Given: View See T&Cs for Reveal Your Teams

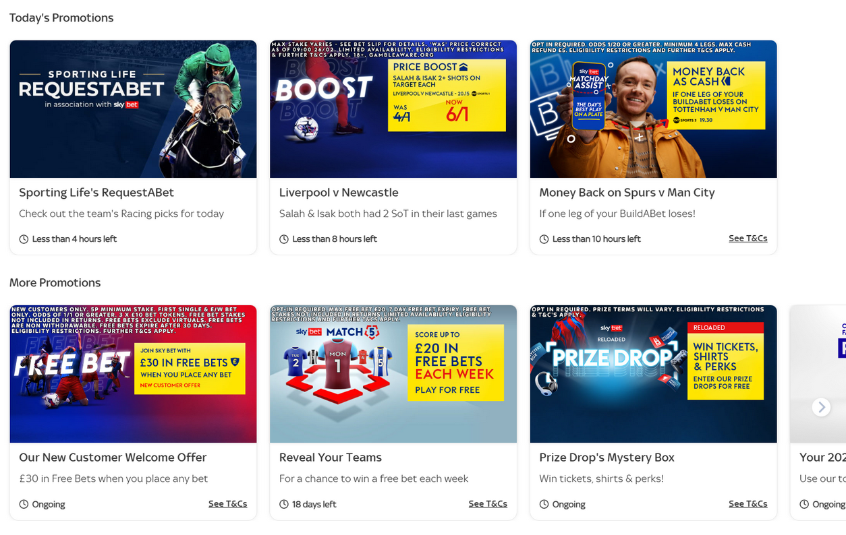Looking at the screenshot, I should pyautogui.click(x=488, y=503).
